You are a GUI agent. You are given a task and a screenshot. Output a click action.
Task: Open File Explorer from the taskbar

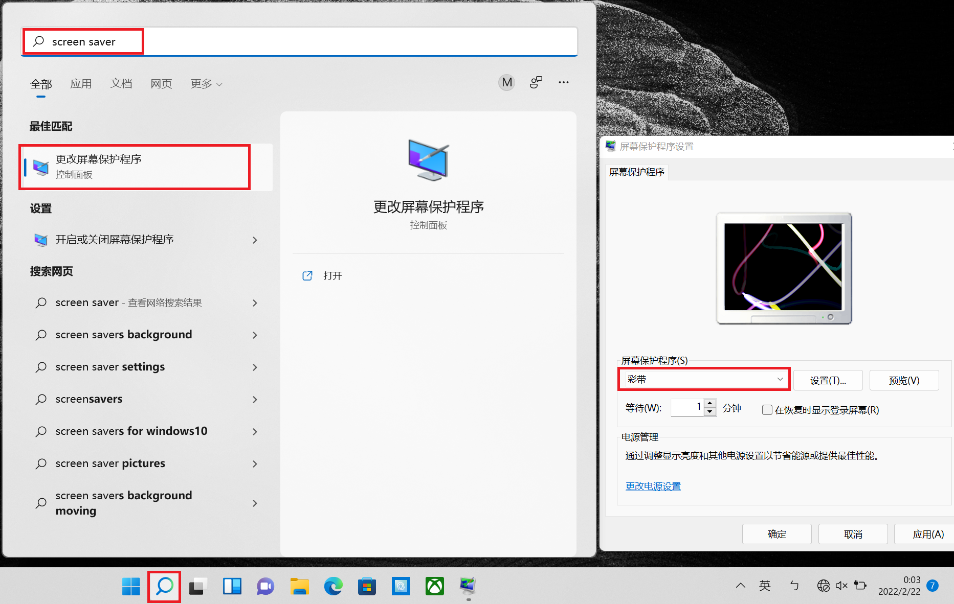299,586
